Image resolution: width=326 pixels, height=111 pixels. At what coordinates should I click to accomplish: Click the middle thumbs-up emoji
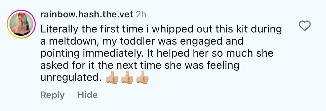pos(127,79)
